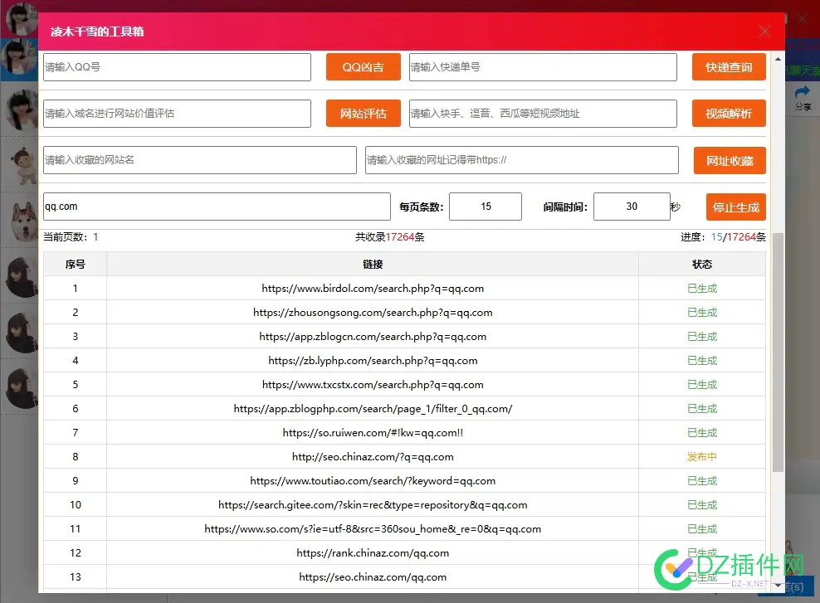Close the 凌木千雪的工具箱 dialog

[x=764, y=32]
